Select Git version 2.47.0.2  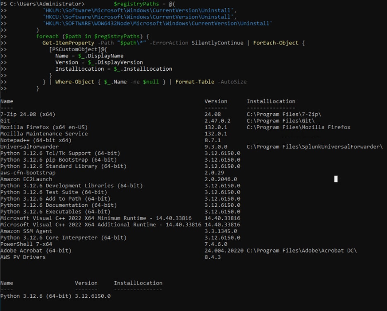(x=217, y=121)
